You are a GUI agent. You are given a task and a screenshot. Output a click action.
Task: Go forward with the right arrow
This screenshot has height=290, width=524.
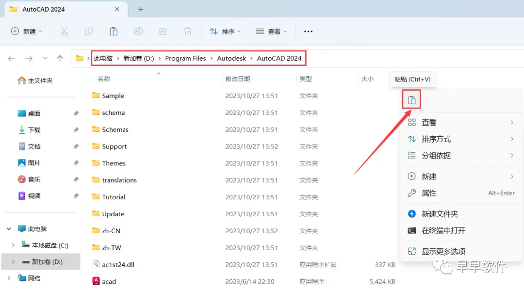point(30,59)
